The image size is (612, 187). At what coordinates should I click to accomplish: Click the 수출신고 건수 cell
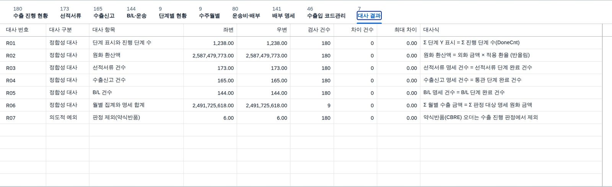(136, 80)
